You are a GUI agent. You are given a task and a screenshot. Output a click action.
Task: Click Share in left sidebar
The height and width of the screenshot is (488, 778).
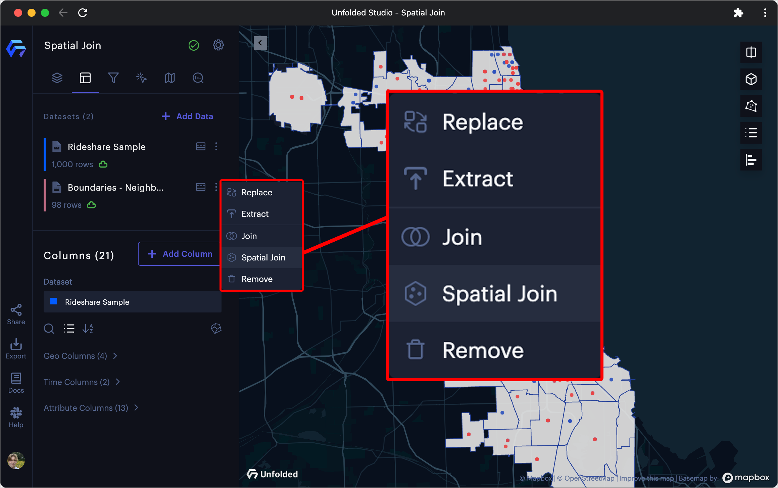click(x=16, y=314)
